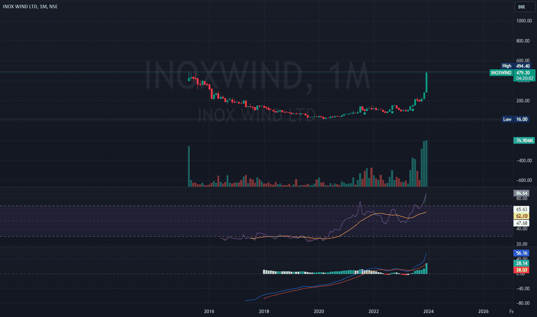Click the 47.68 indicator value label
The width and height of the screenshot is (537, 317).
coord(521,223)
